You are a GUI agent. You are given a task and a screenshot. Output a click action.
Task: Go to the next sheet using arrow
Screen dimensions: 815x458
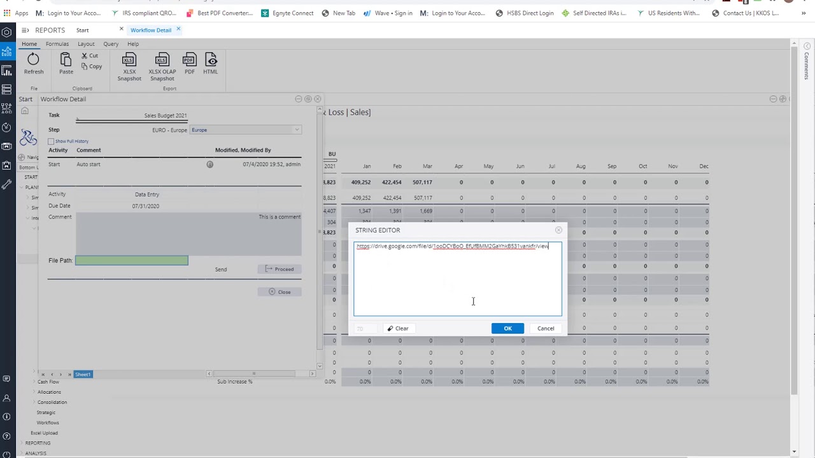point(60,374)
